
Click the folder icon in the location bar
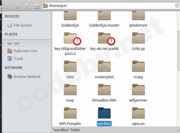coord(45,5)
